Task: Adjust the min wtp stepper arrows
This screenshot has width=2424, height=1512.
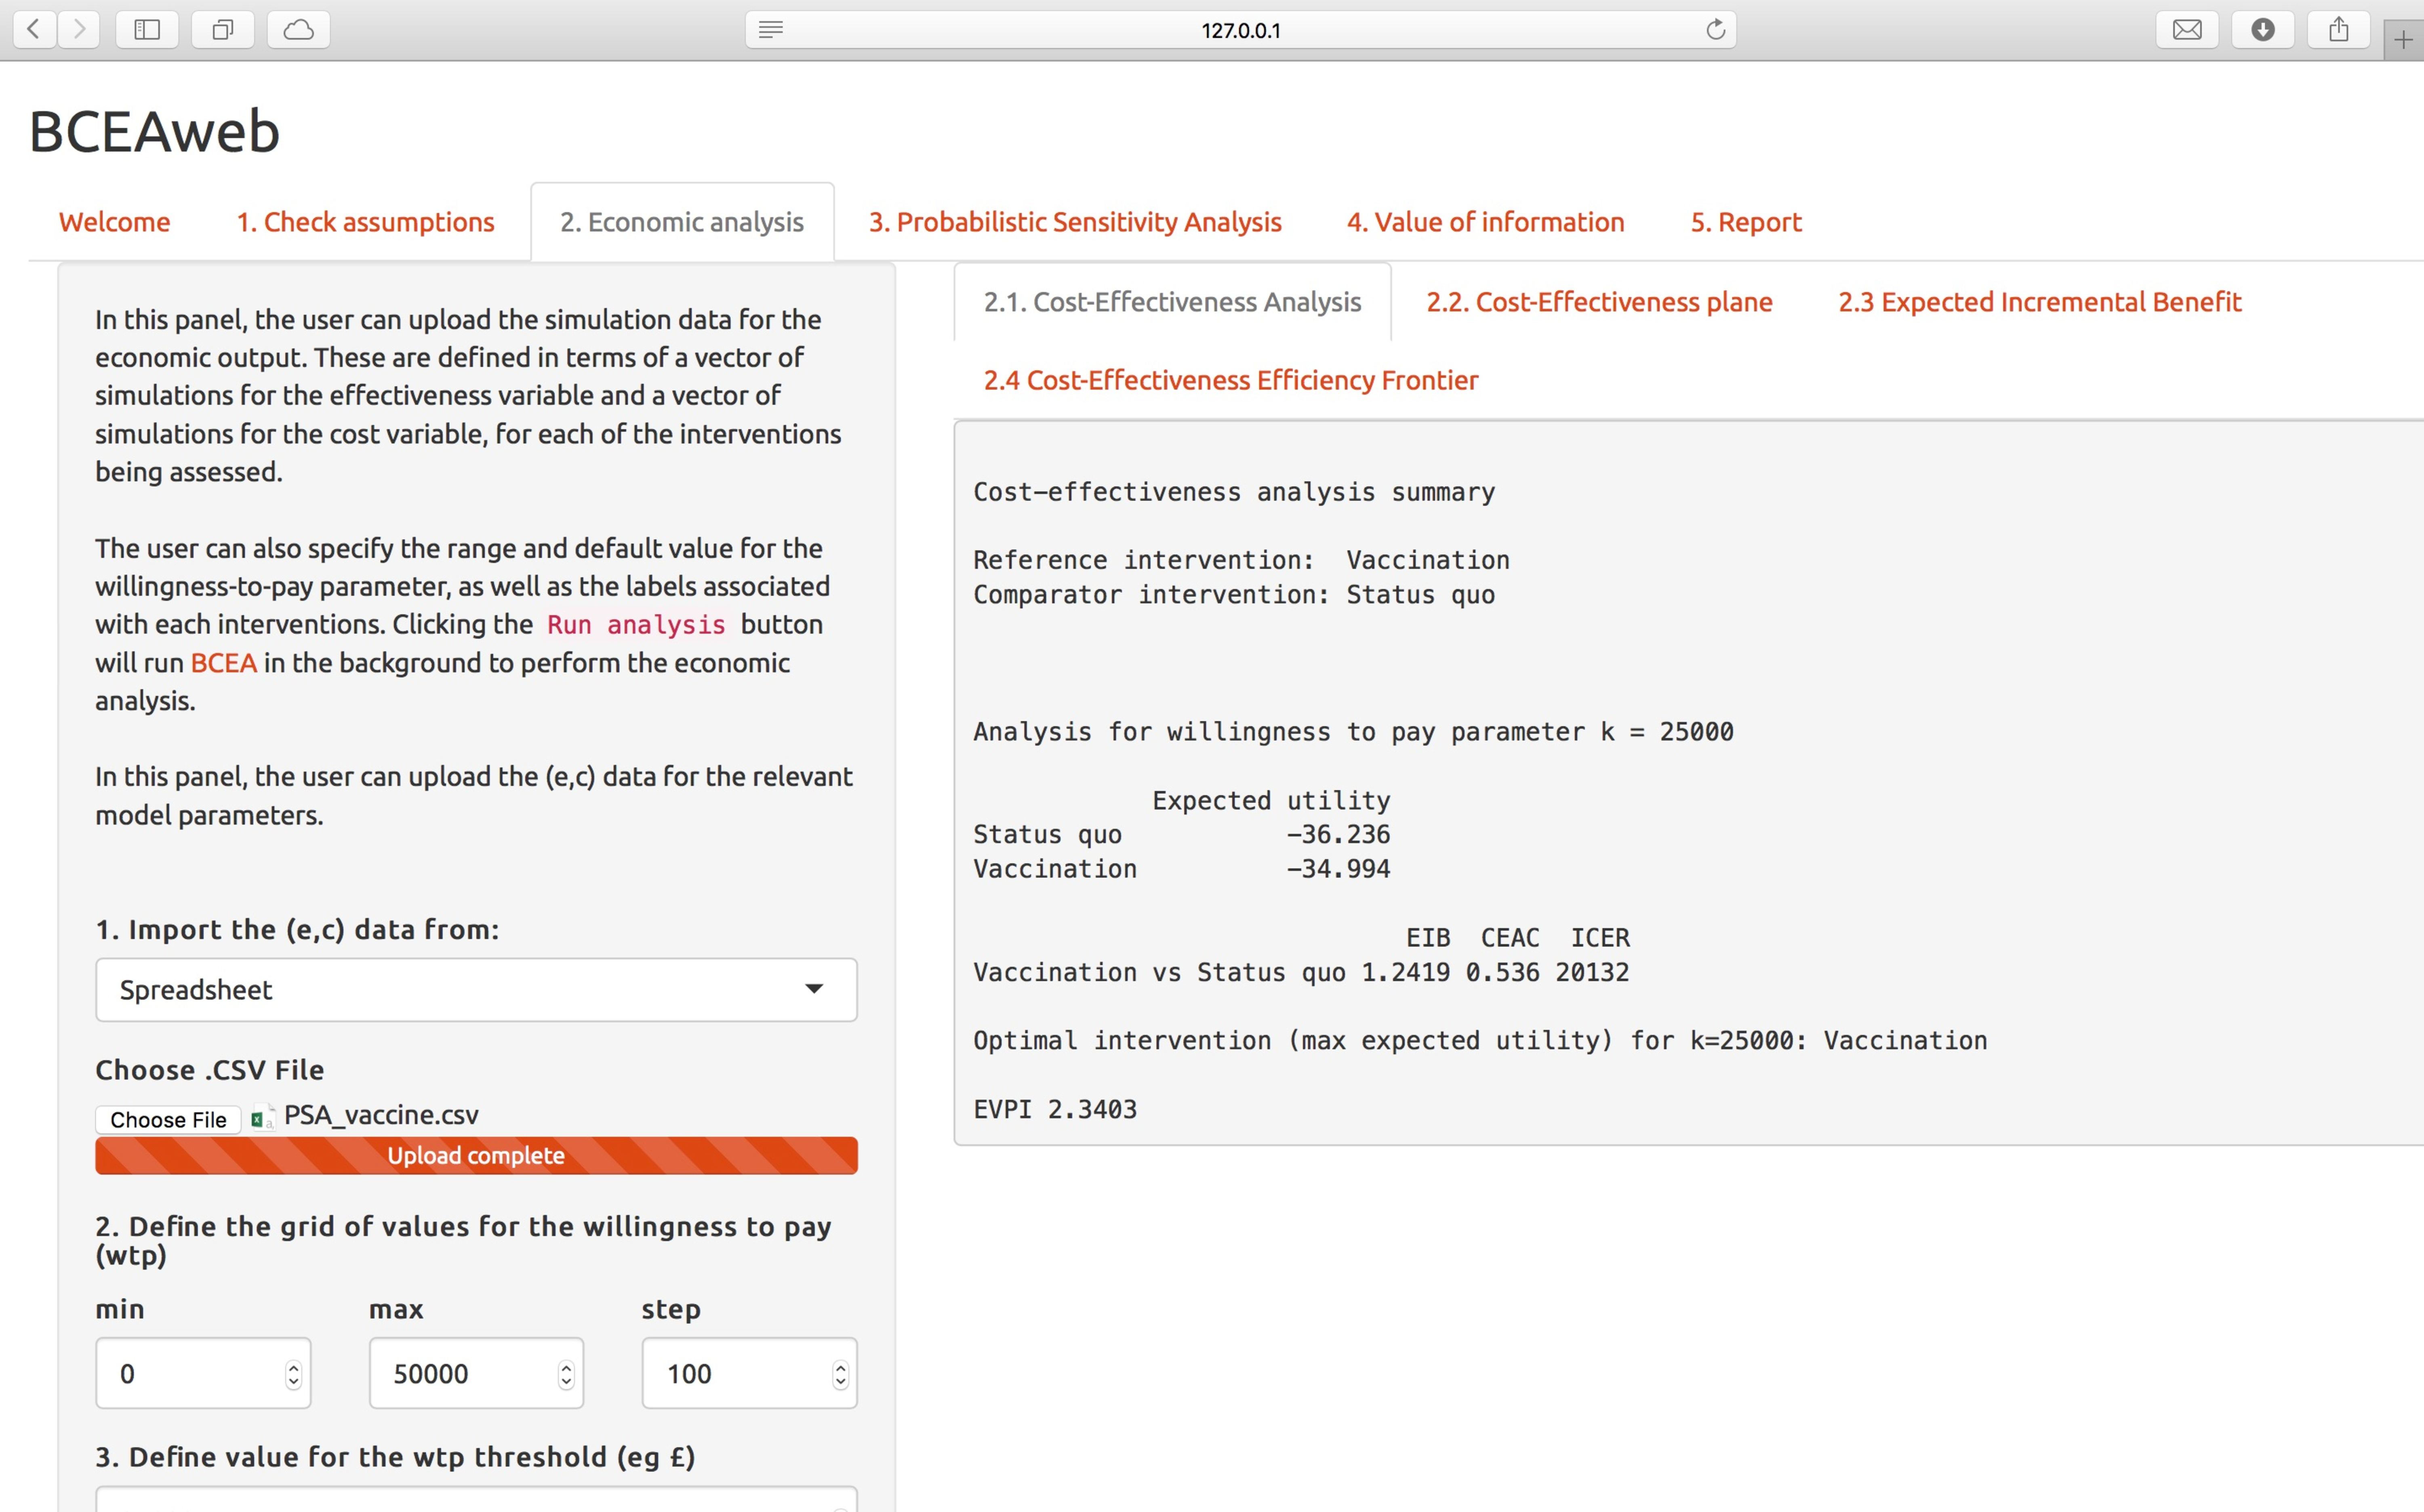Action: [x=293, y=1374]
